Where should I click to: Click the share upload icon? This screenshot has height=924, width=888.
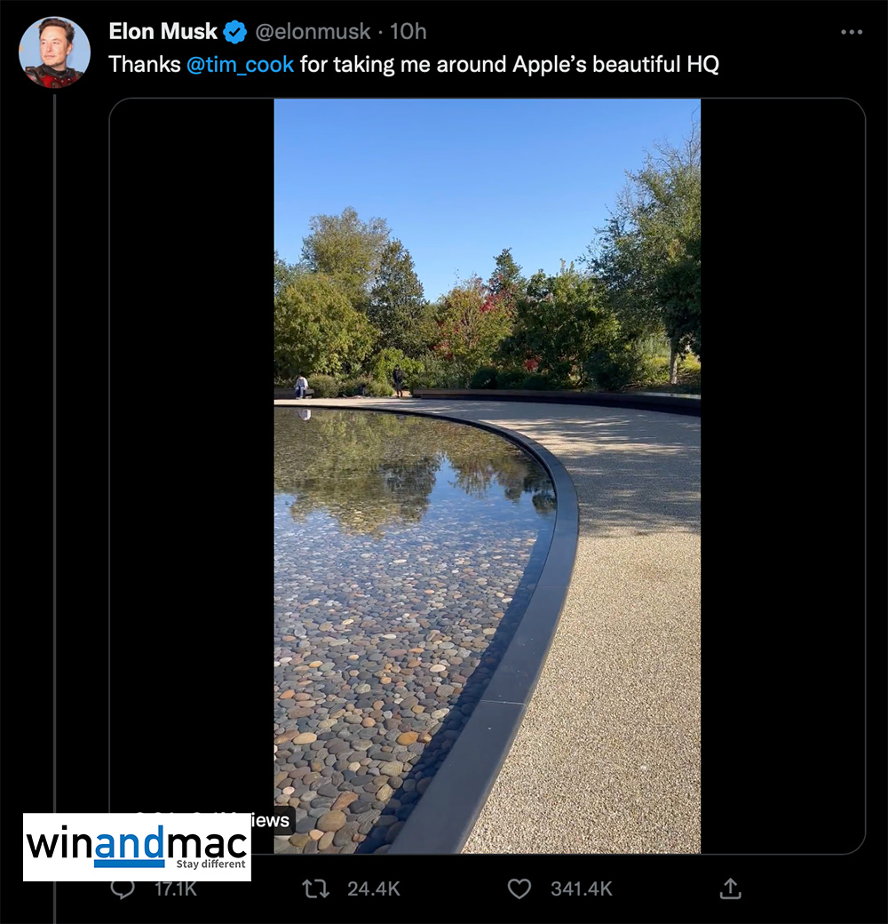pos(729,888)
